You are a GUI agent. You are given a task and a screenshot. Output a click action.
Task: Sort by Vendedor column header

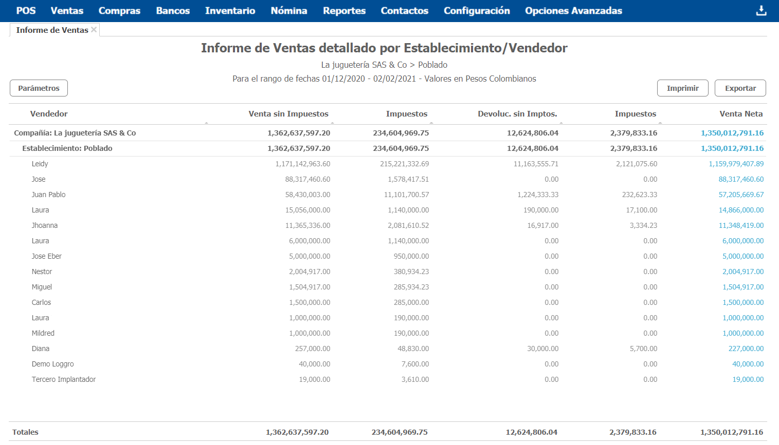coord(49,114)
